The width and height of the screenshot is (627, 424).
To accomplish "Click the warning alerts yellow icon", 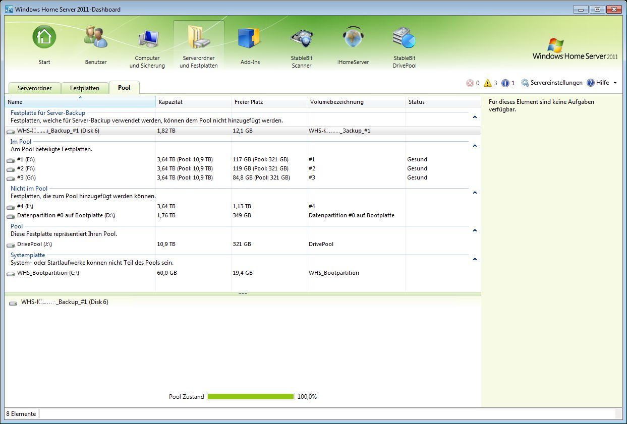I will (487, 83).
